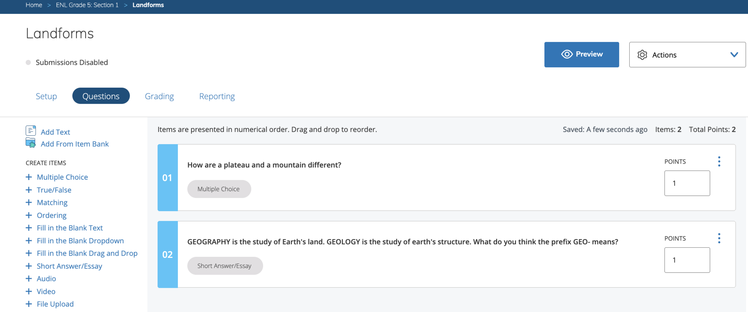Click the plus icon beside Multiple Choice
The width and height of the screenshot is (748, 312).
click(29, 177)
